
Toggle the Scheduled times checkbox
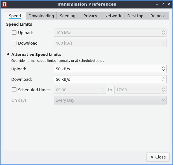[14, 90]
